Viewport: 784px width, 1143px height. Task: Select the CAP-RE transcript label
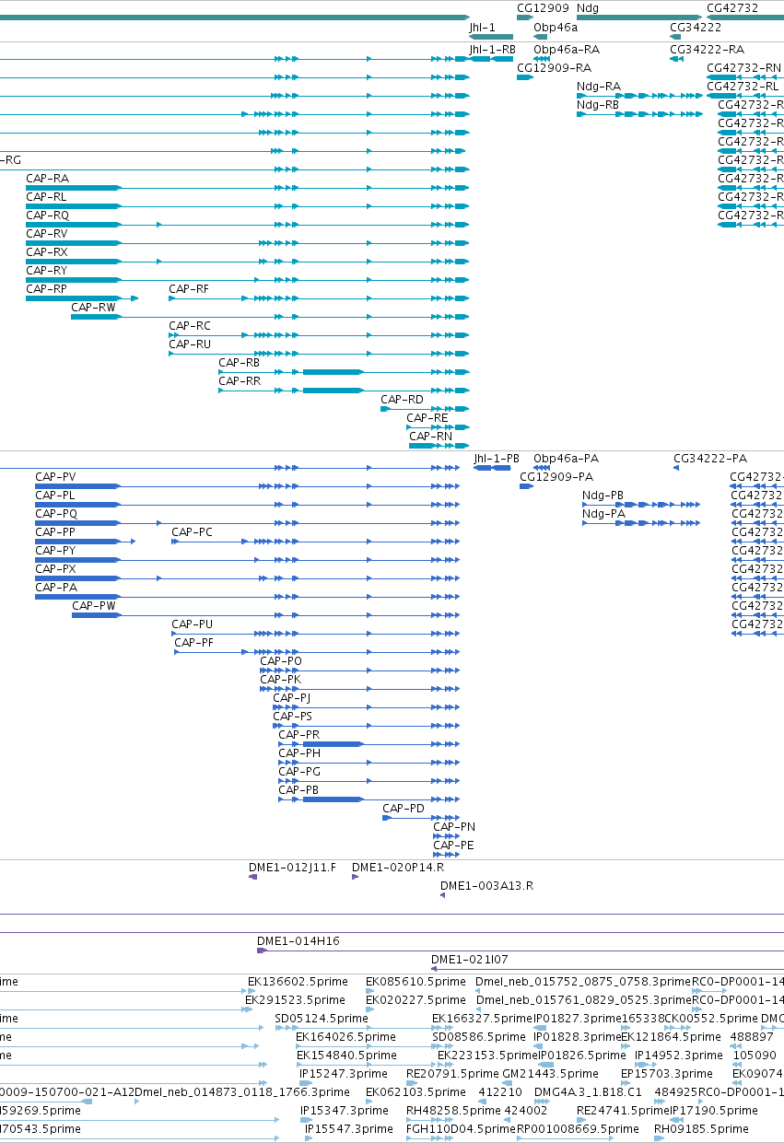pyautogui.click(x=427, y=418)
